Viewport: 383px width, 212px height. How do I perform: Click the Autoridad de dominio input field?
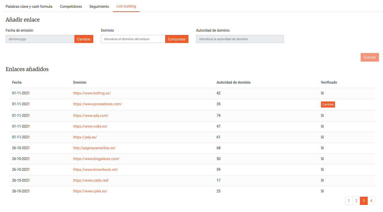pyautogui.click(x=240, y=39)
